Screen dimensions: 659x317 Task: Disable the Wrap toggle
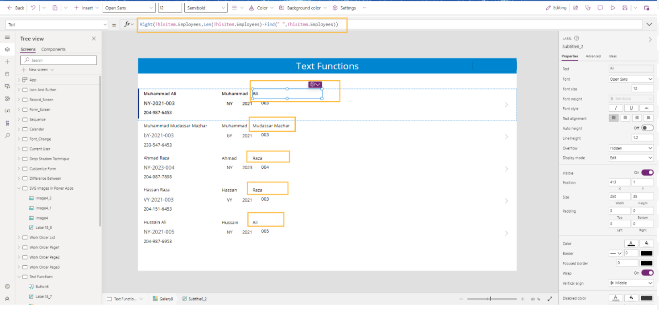tap(647, 273)
